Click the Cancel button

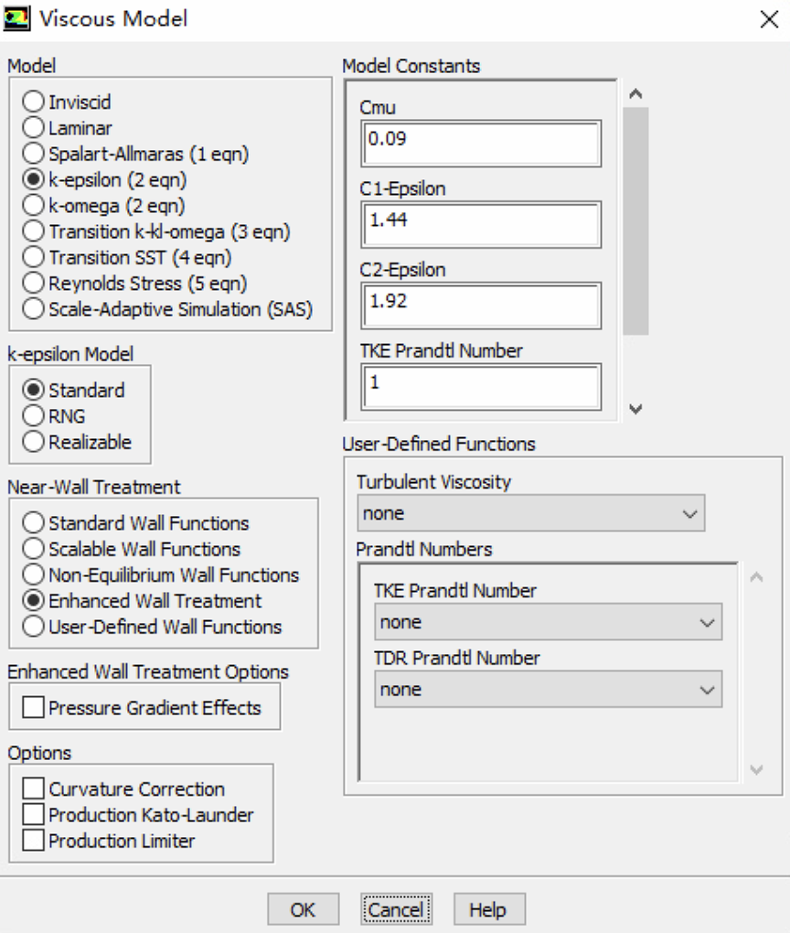(396, 910)
